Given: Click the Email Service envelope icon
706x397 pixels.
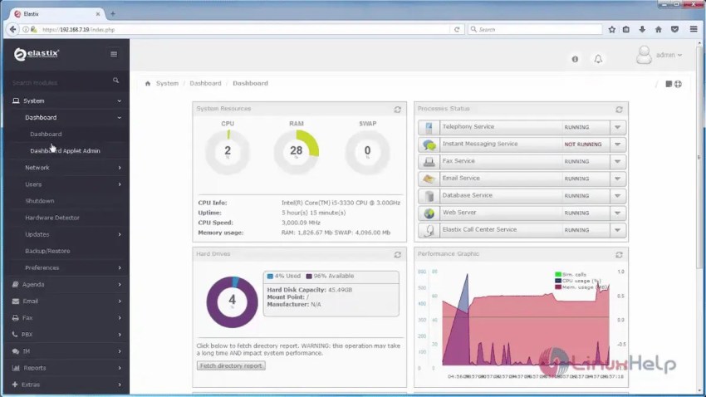Looking at the screenshot, I should (429, 179).
